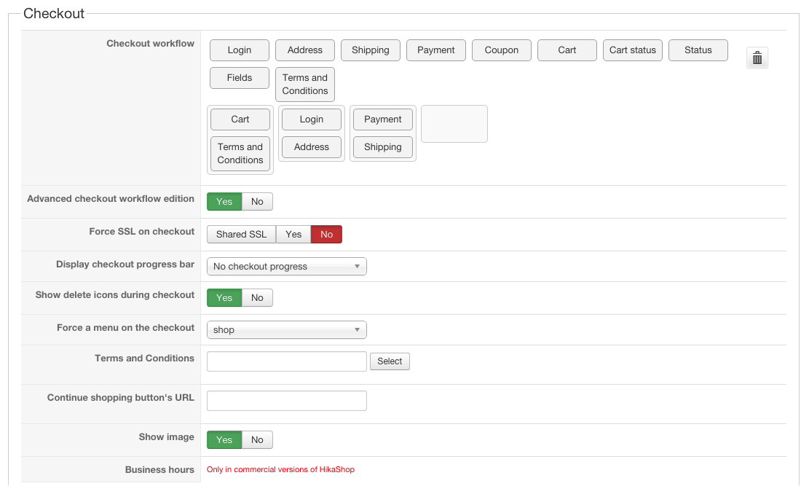Image resolution: width=801 pixels, height=486 pixels.
Task: Click the empty workflow step box
Action: pyautogui.click(x=454, y=124)
